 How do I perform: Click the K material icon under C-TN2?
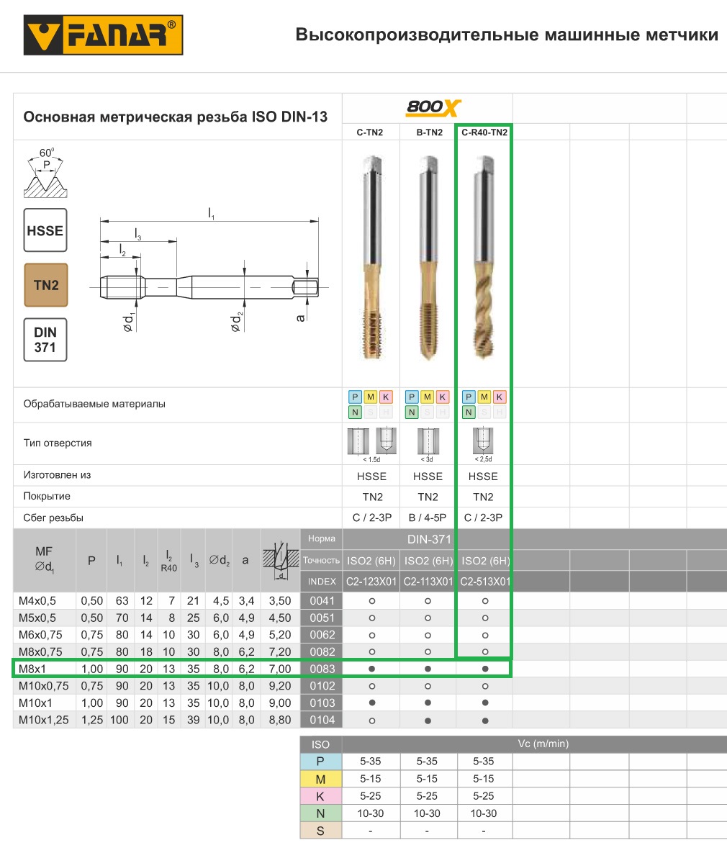(387, 397)
